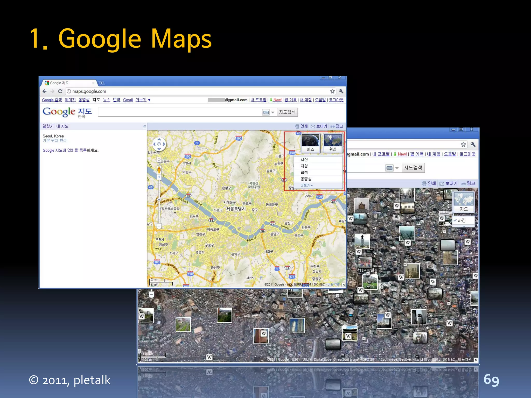Click 로그아웃 in front window

pos(336,100)
